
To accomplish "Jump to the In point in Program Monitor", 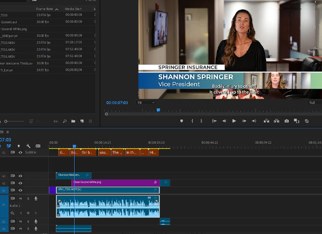I will click(214, 121).
